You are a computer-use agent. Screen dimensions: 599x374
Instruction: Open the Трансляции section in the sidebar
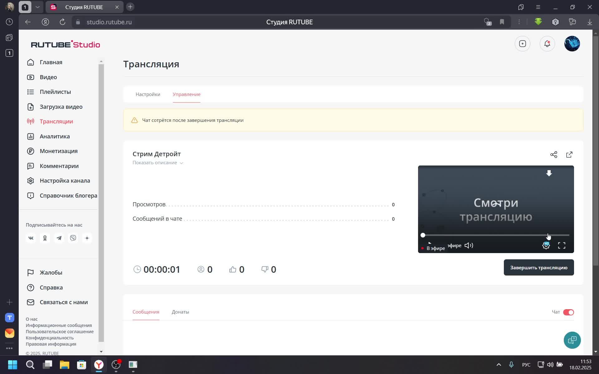point(56,121)
